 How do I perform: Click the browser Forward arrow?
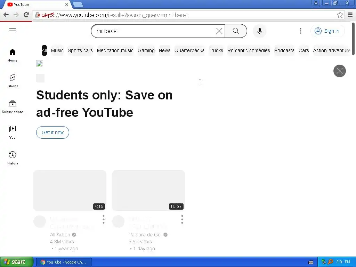click(16, 15)
